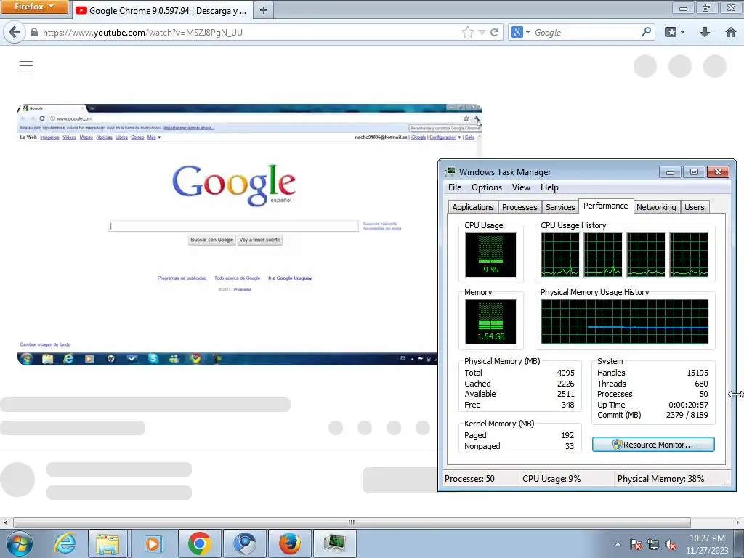
Task: Click the scrollbar left arrow in Firefox
Action: 6,522
